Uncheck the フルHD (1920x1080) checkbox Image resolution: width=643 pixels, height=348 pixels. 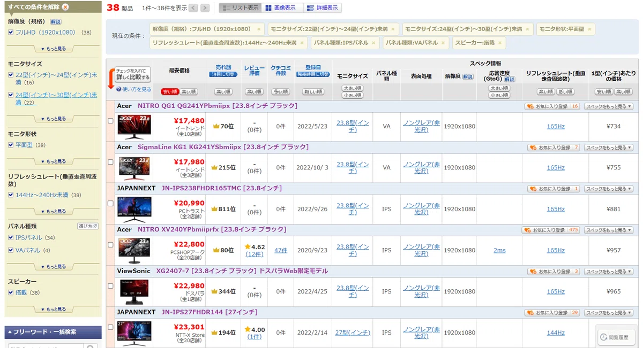pos(11,33)
